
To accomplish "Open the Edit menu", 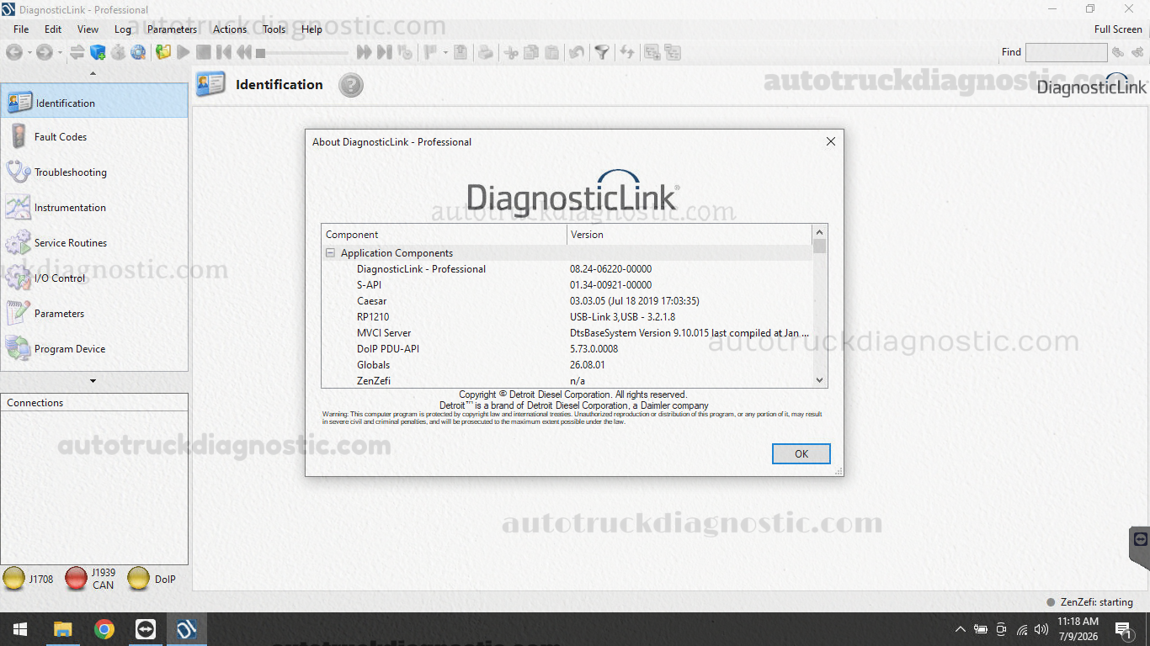I will 53,29.
